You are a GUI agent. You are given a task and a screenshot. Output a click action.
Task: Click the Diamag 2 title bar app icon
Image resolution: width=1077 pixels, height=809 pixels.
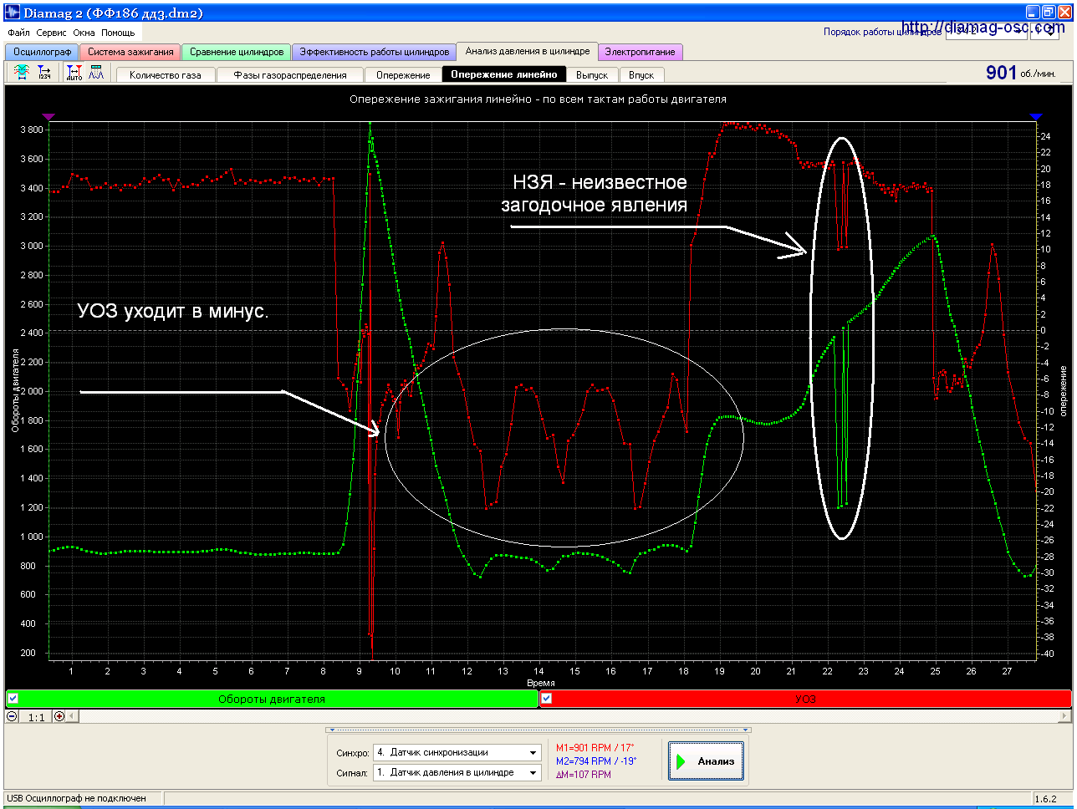click(12, 13)
